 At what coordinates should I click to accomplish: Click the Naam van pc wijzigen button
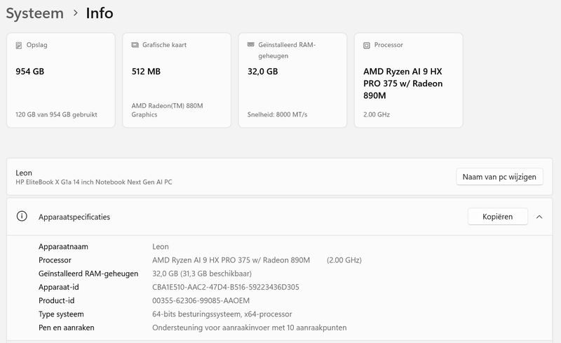(499, 177)
